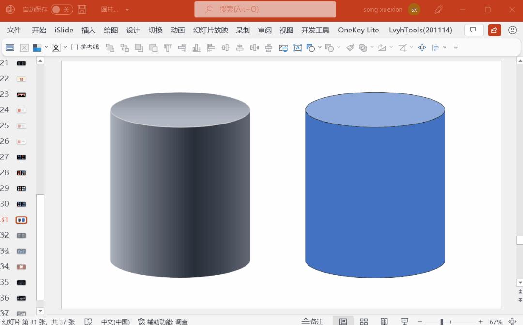Expand the shapes dropdown arrow
The image size is (523, 325).
320,47
